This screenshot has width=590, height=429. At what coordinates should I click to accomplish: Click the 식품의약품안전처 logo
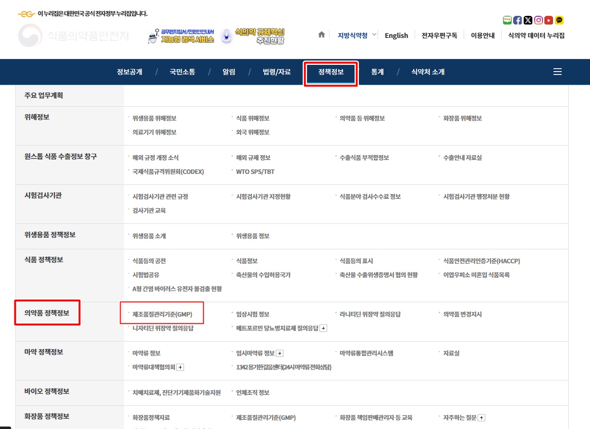pyautogui.click(x=73, y=37)
